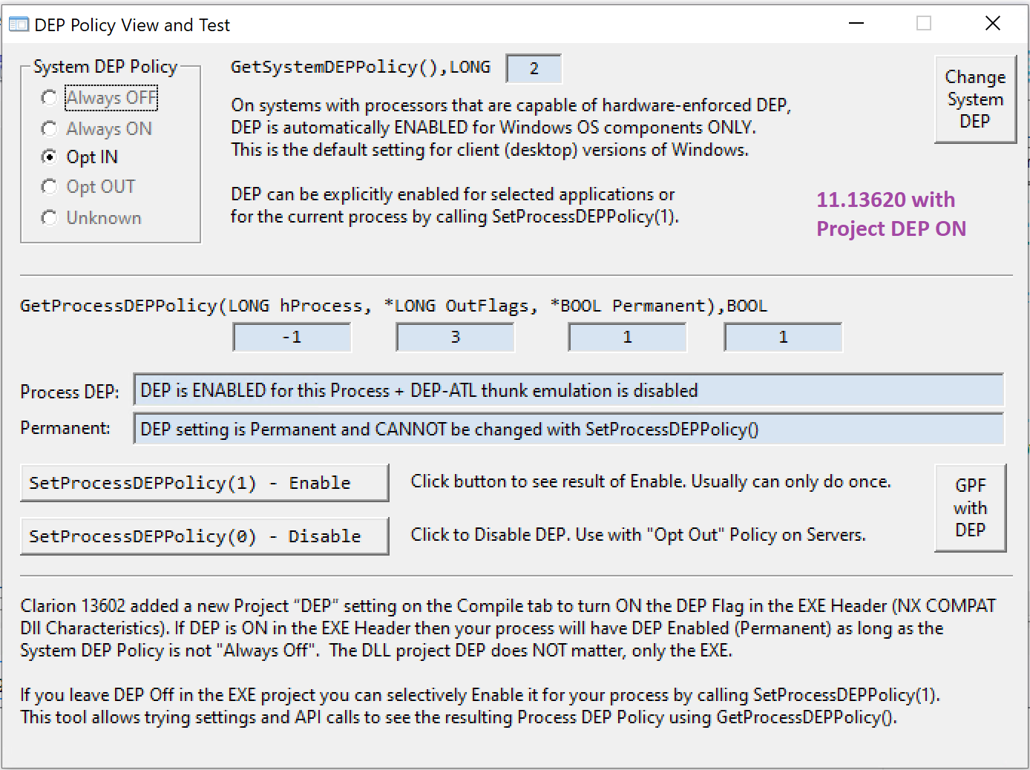Click the GetSystemDEPPolicy value field
This screenshot has height=770, width=1030.
(534, 69)
